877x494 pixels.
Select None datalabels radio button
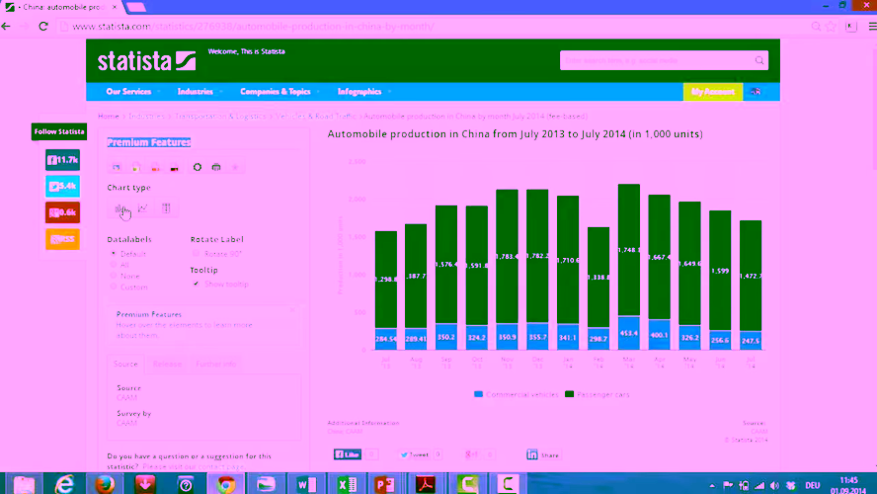tap(114, 276)
